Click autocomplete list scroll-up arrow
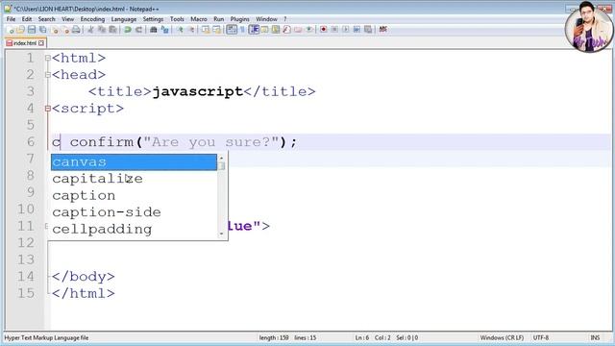 click(x=222, y=158)
